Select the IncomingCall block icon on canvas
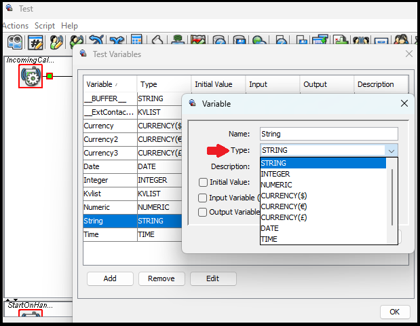Viewport: 420px width, 326px height. click(x=31, y=76)
